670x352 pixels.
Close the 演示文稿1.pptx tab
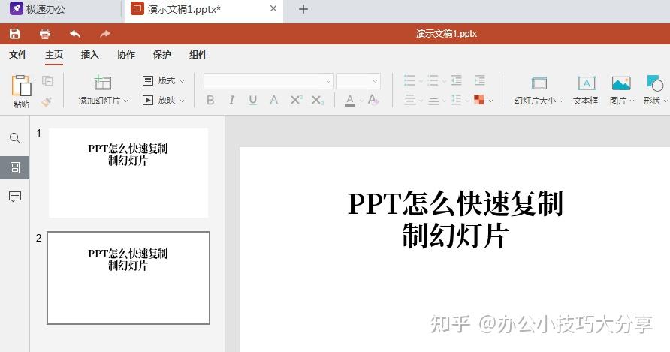273,8
